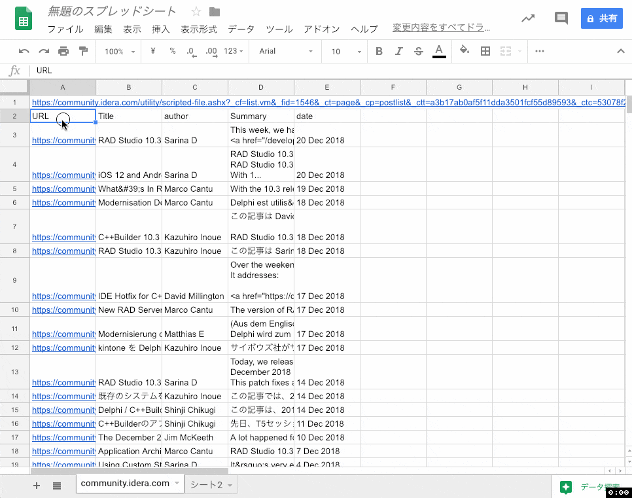Image resolution: width=632 pixels, height=498 pixels.
Task: Toggle italic formatting
Action: pyautogui.click(x=398, y=51)
